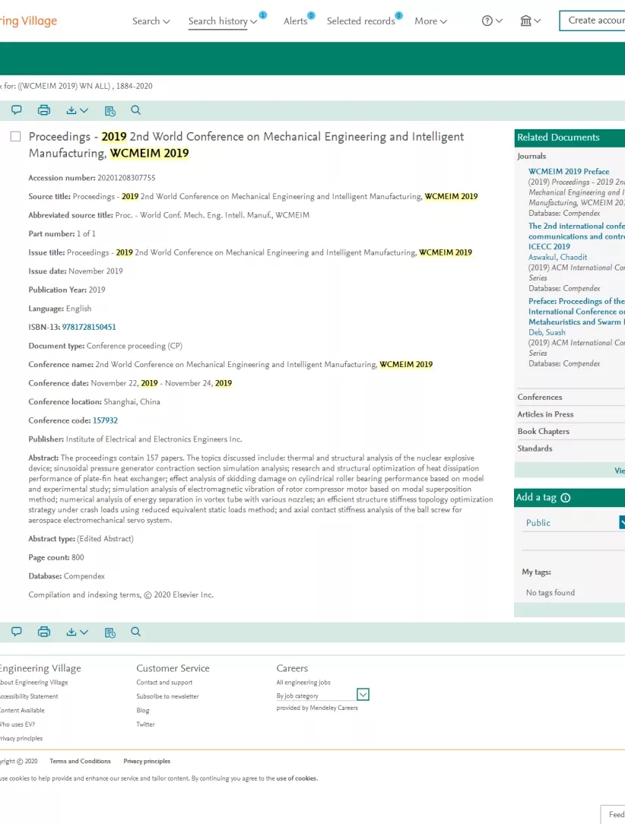
Task: Click the magnifier icon in the top toolbar
Action: pos(135,109)
